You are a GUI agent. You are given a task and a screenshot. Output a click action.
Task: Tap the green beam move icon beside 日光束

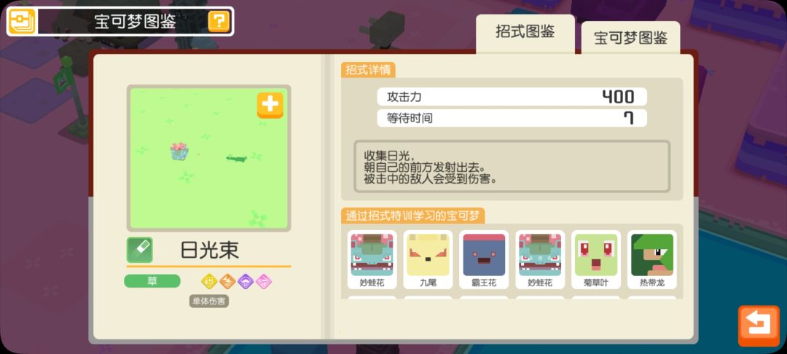[x=139, y=250]
